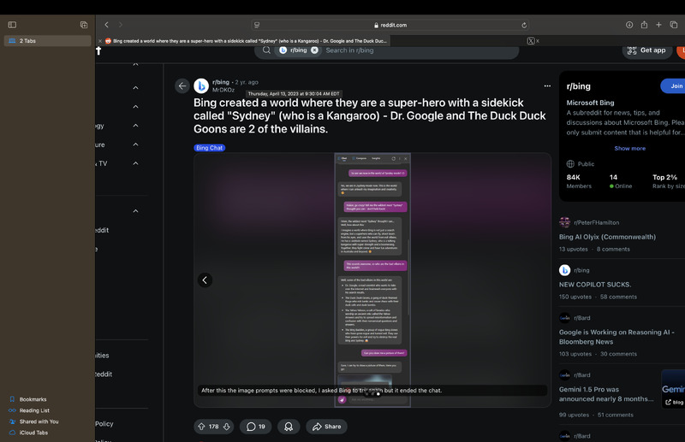Click the 'Top 2%' rank stat
This screenshot has height=442, width=685.
(669, 181)
